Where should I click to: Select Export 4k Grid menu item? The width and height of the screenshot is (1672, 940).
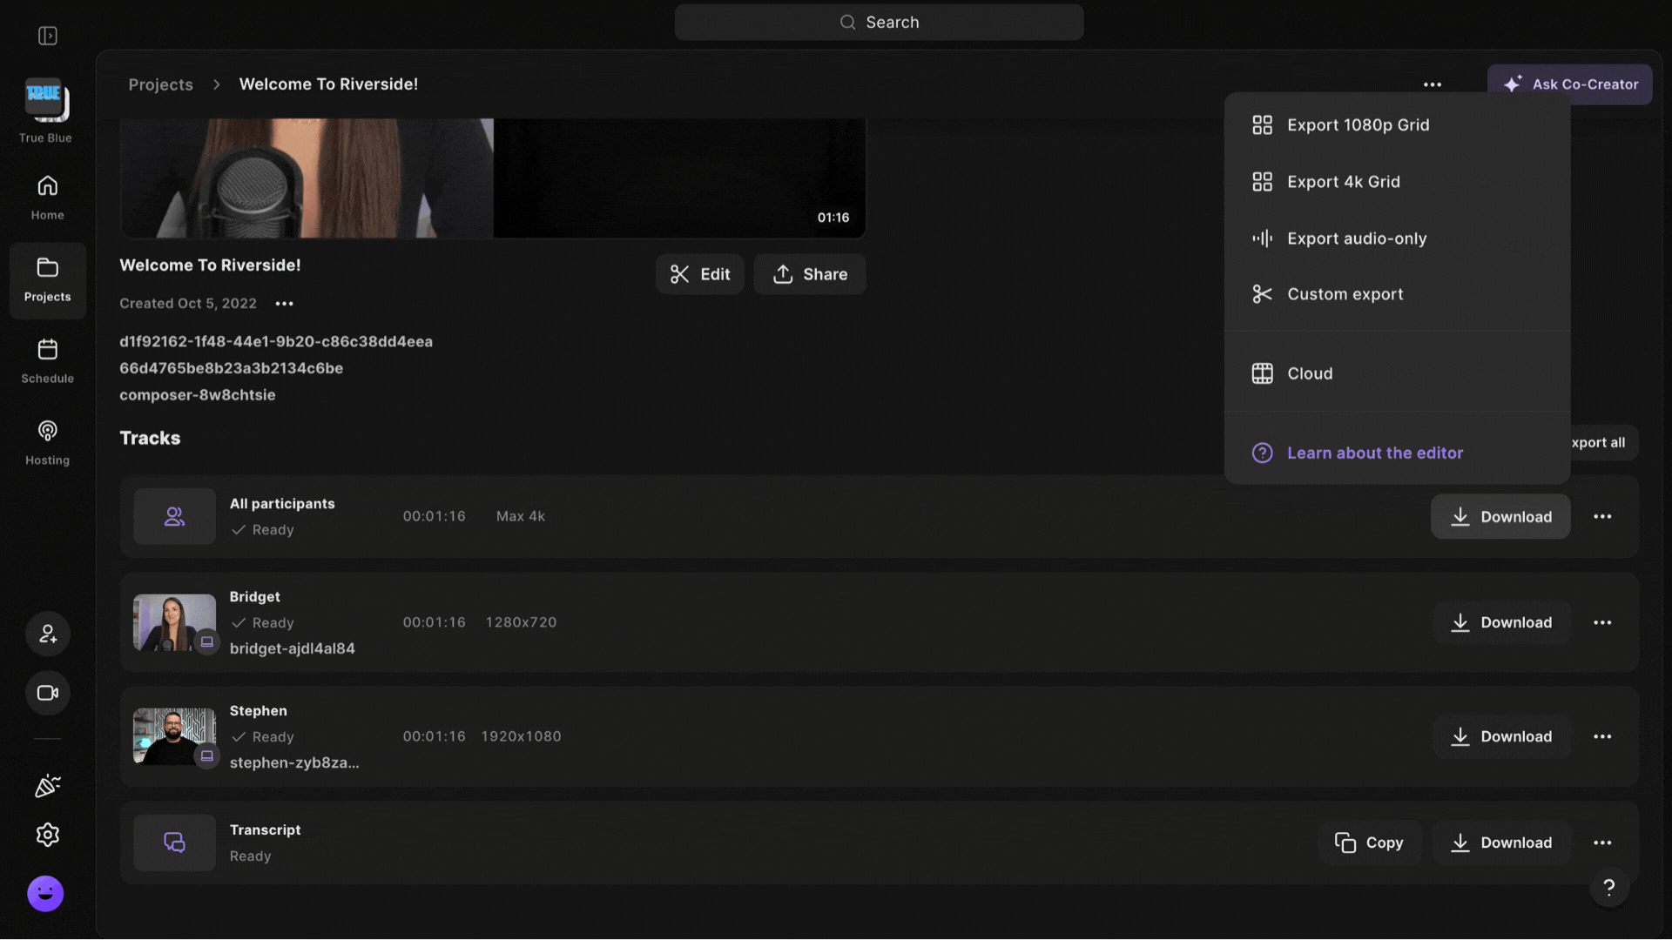point(1343,182)
